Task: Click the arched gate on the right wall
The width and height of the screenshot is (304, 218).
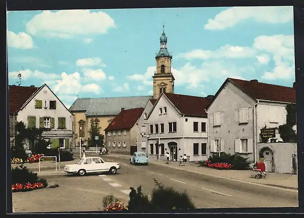Action: [x=267, y=158]
